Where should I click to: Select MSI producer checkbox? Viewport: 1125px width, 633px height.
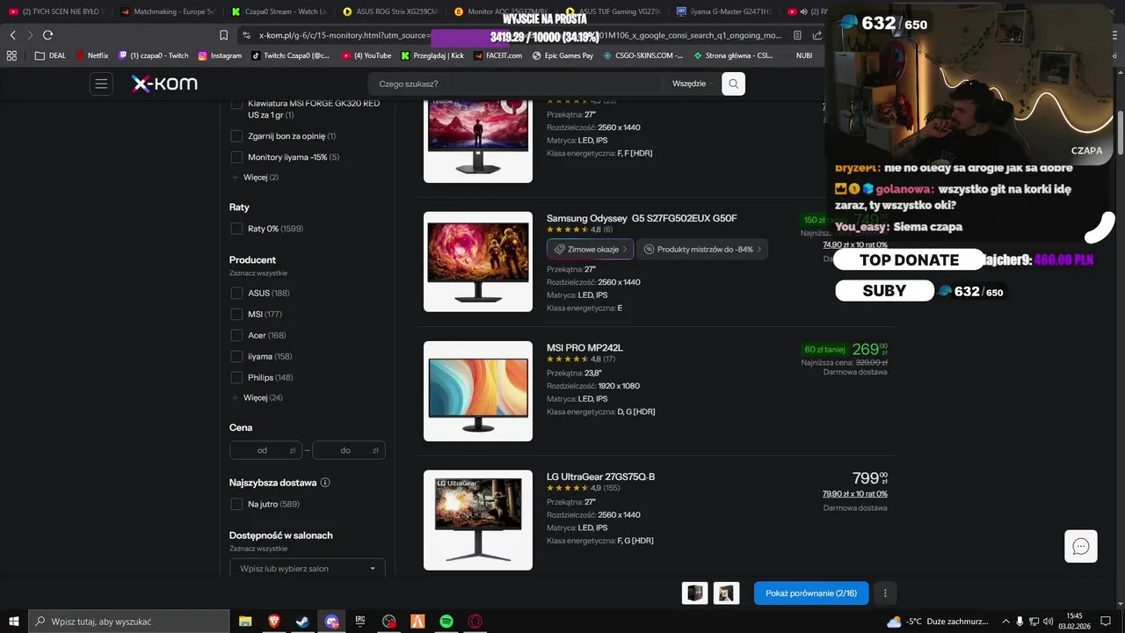236,314
